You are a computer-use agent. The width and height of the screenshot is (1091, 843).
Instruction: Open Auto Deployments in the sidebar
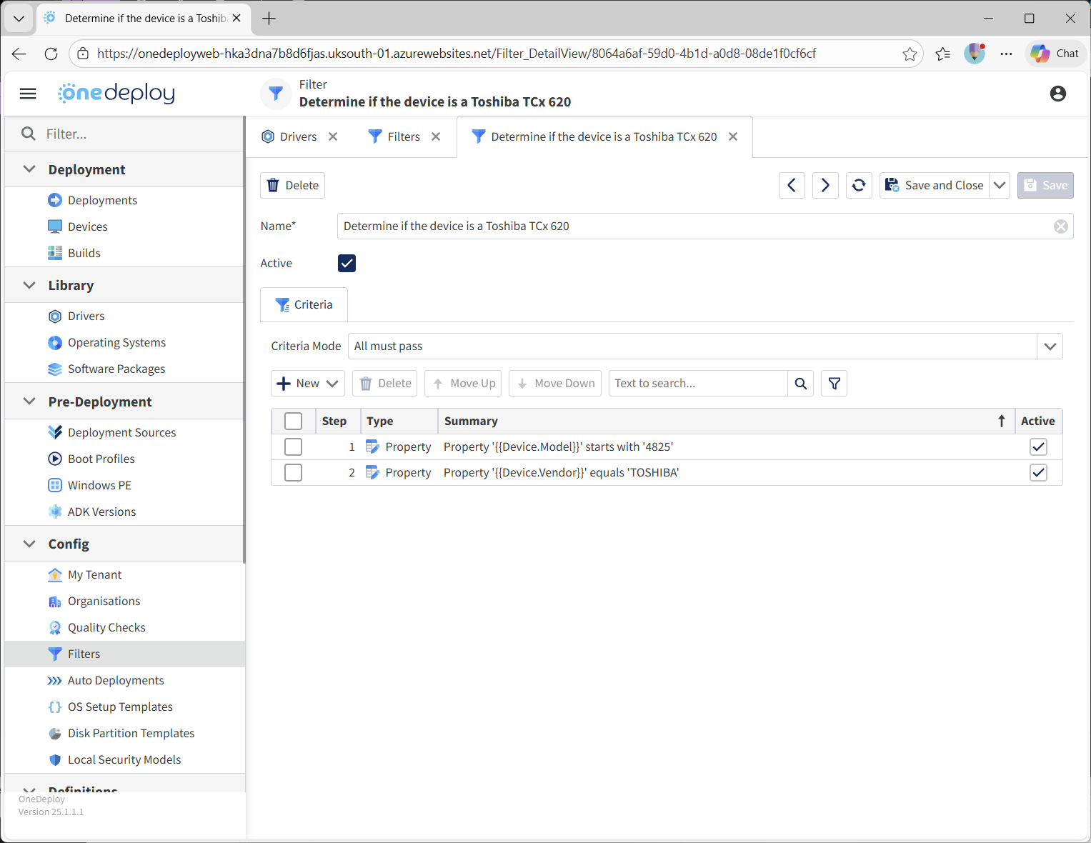(x=116, y=681)
